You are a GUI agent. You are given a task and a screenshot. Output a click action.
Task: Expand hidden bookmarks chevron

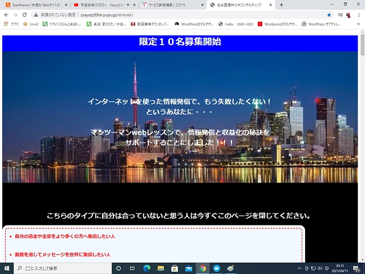pos(358,24)
